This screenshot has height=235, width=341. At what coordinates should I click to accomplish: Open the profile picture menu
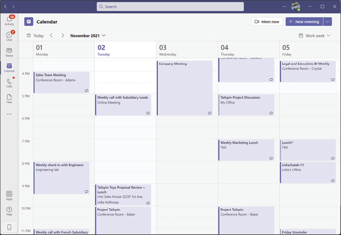pos(295,7)
